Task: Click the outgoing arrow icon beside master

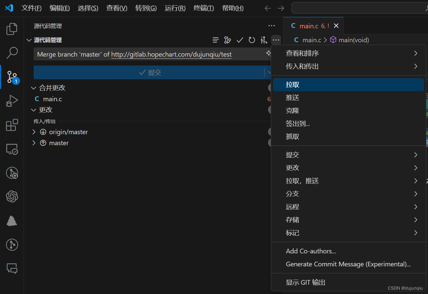Action: [43, 143]
